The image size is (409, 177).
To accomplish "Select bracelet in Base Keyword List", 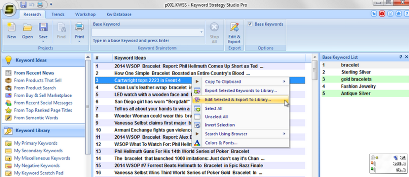I will coord(365,65).
